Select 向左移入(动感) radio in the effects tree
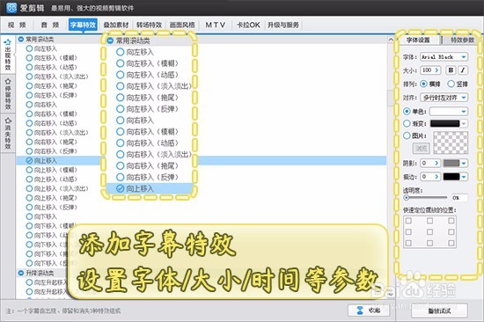This screenshot has height=322, width=484. (x=29, y=67)
